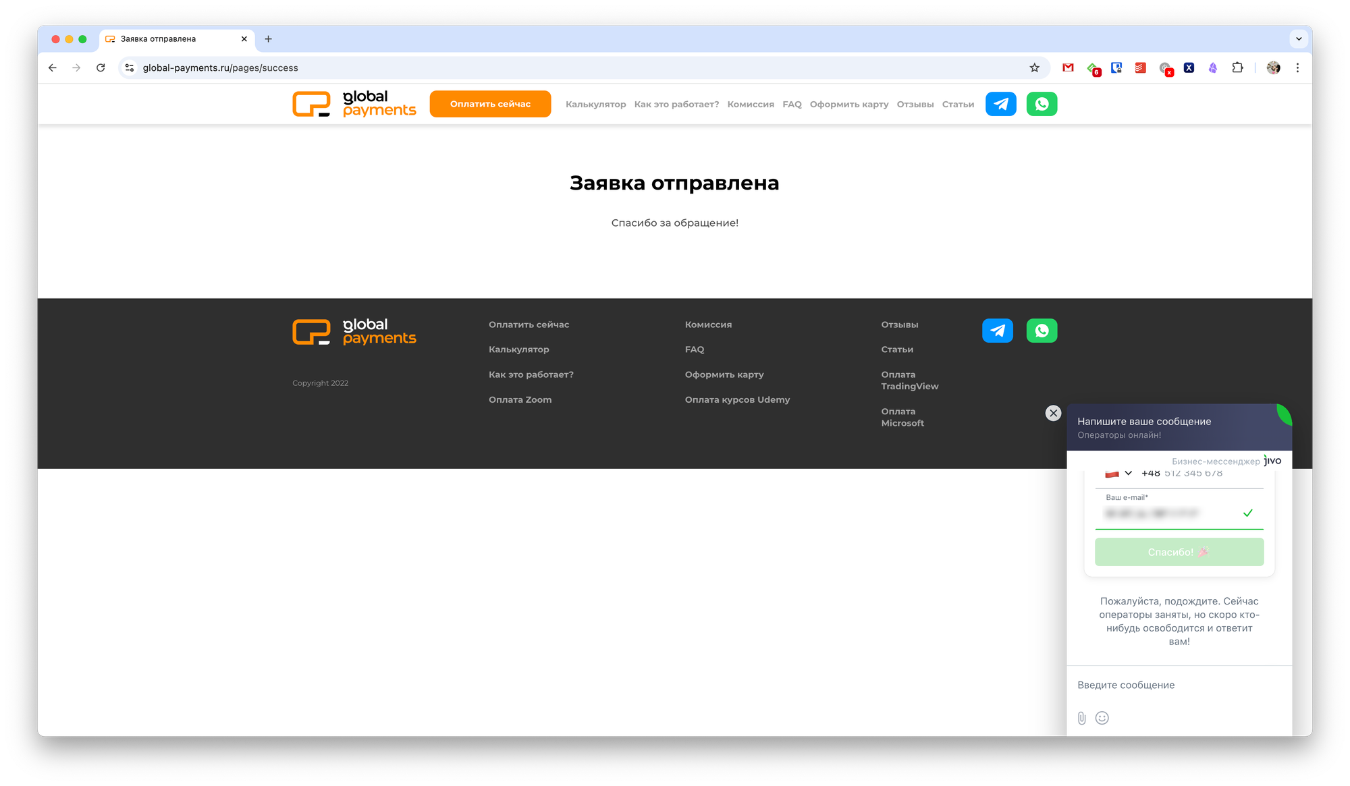Open the tab search chevron dropdown
This screenshot has height=786, width=1350.
pyautogui.click(x=1299, y=39)
